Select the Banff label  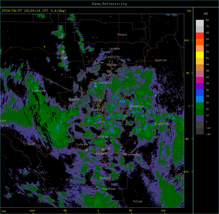point(32,144)
